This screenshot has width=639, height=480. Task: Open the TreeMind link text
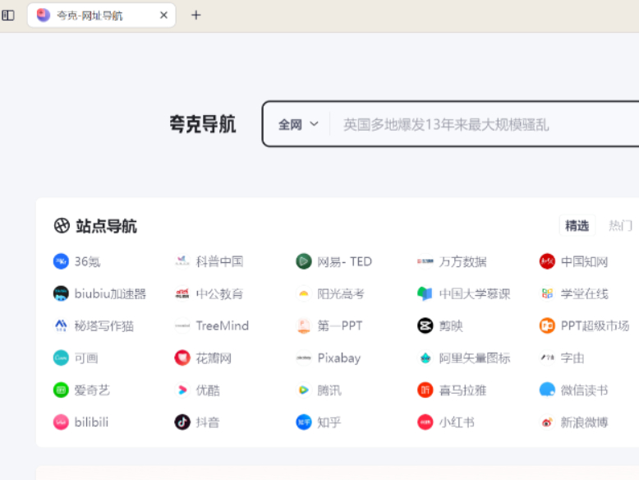tap(223, 325)
